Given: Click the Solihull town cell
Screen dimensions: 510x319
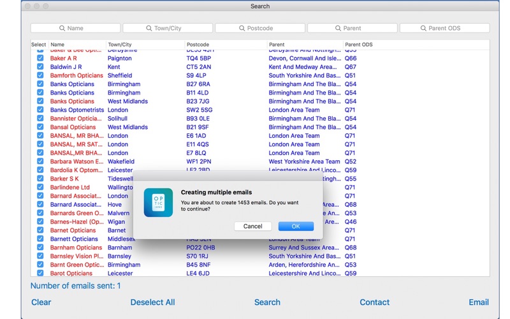Looking at the screenshot, I should [117, 119].
